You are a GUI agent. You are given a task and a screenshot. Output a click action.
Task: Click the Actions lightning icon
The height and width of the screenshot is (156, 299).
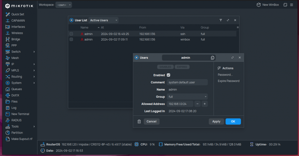[219, 68]
